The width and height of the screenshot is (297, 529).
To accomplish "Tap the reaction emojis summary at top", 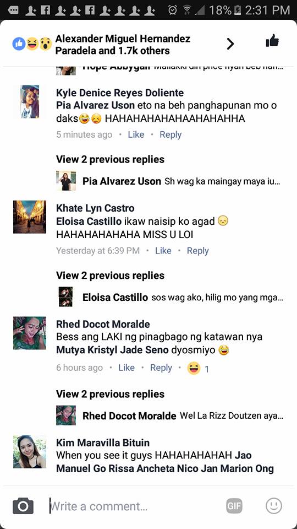I will (x=32, y=44).
